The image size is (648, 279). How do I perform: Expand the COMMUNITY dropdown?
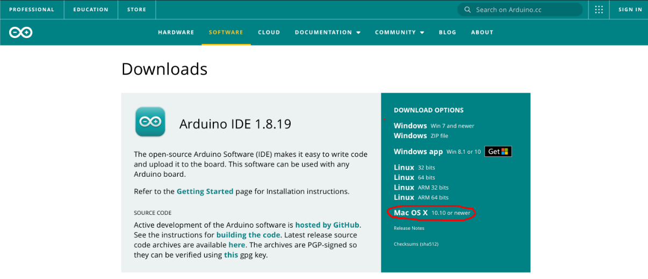pyautogui.click(x=400, y=32)
